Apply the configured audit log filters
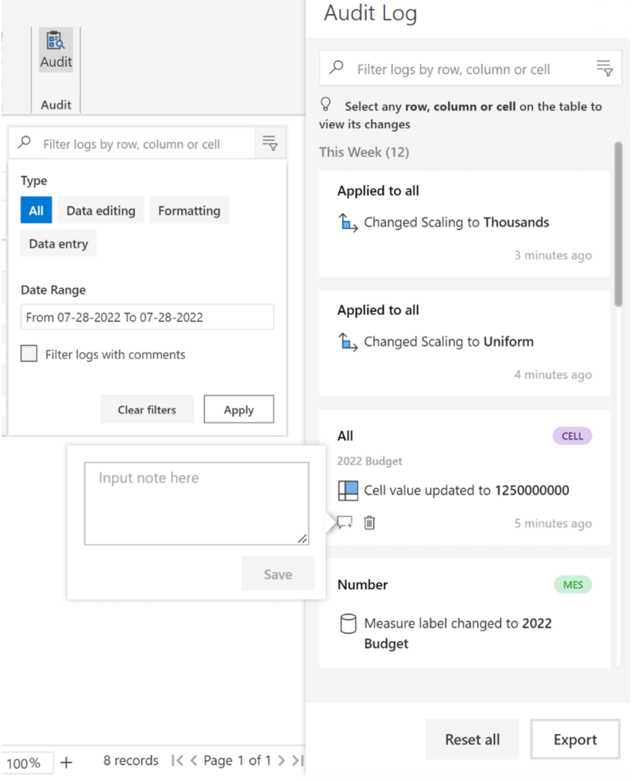The width and height of the screenshot is (633, 781). (238, 409)
